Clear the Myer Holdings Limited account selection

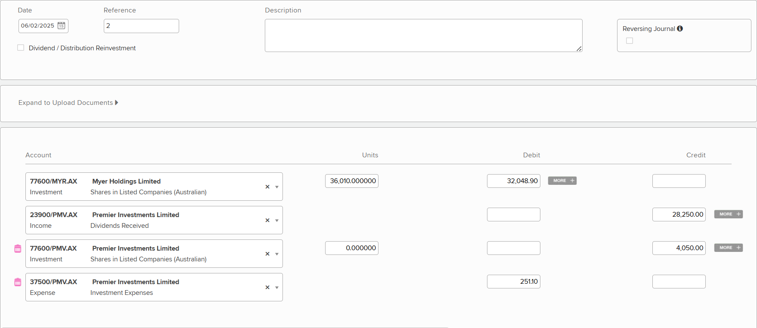[267, 187]
